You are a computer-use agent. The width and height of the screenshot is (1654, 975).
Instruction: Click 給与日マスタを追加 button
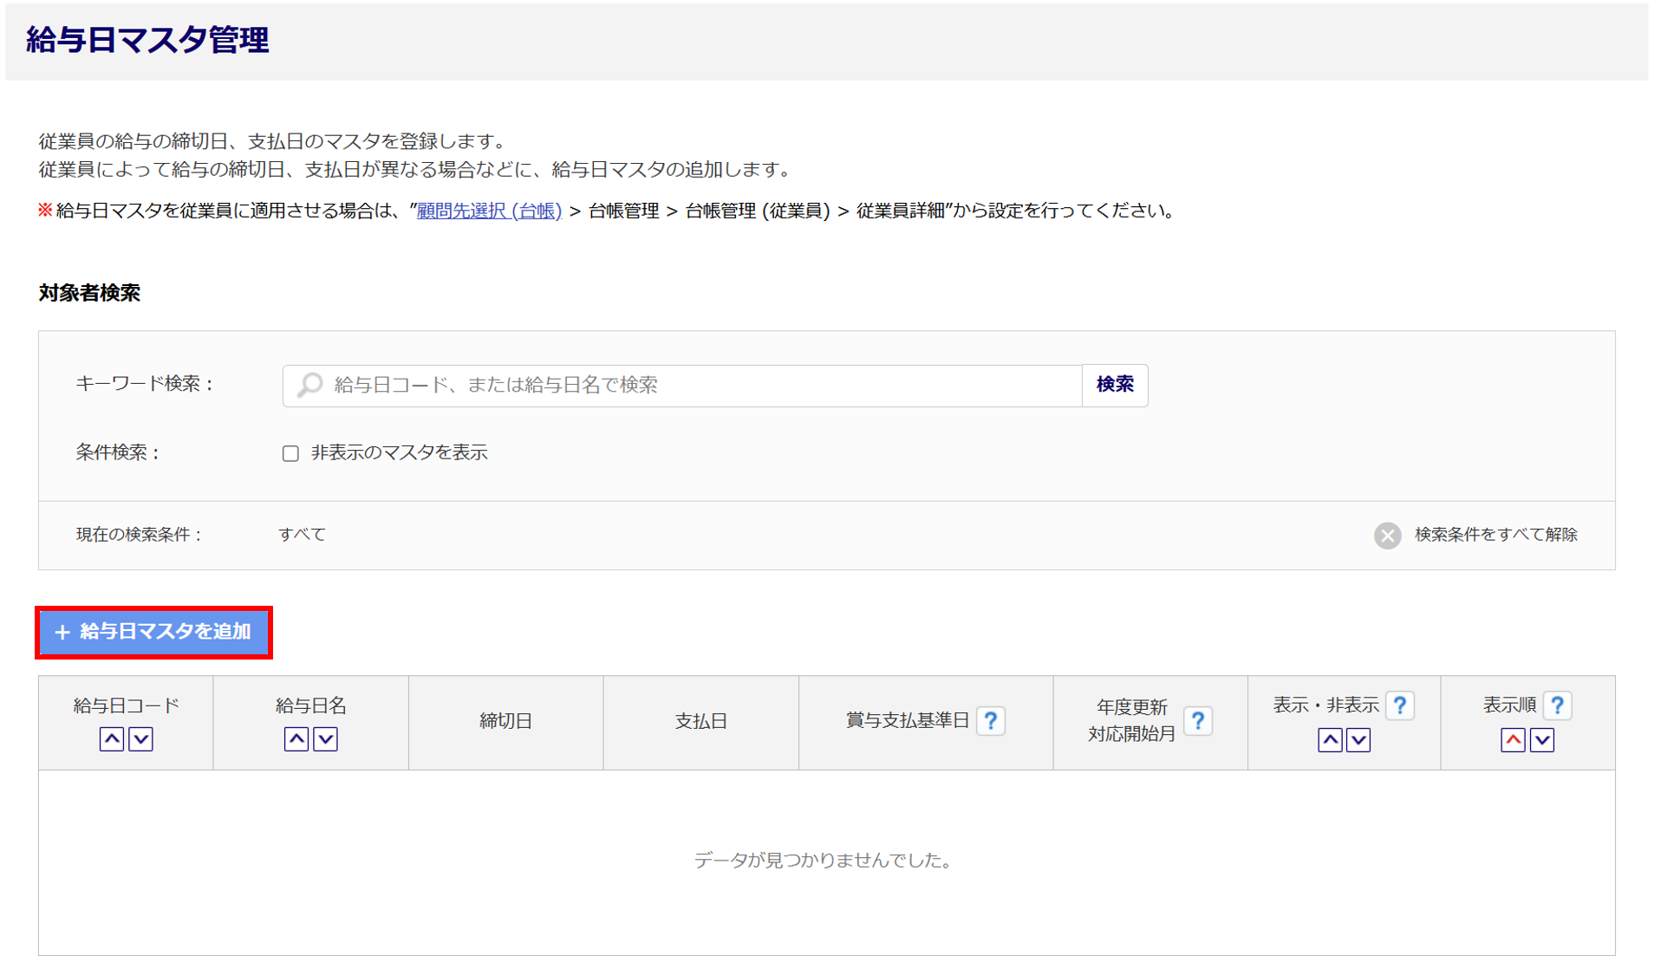[153, 633]
